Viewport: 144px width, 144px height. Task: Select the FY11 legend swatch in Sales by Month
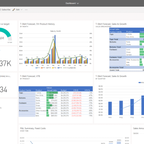point(36,68)
